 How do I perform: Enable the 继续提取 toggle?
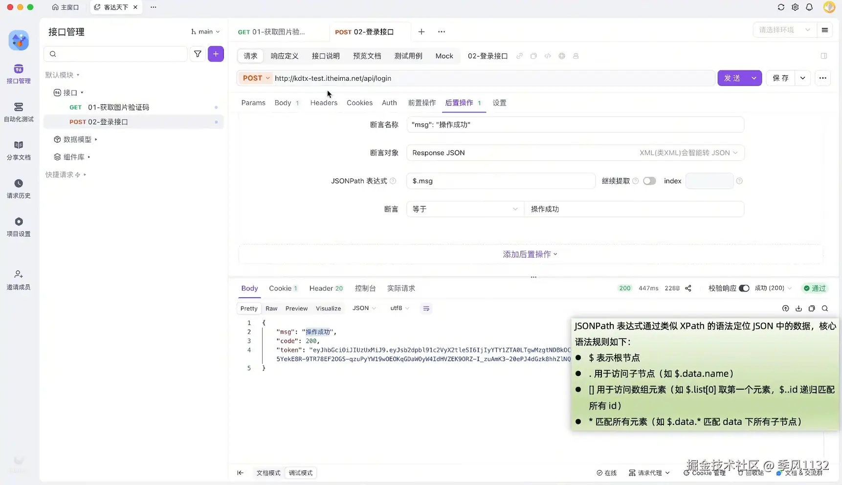(x=649, y=180)
